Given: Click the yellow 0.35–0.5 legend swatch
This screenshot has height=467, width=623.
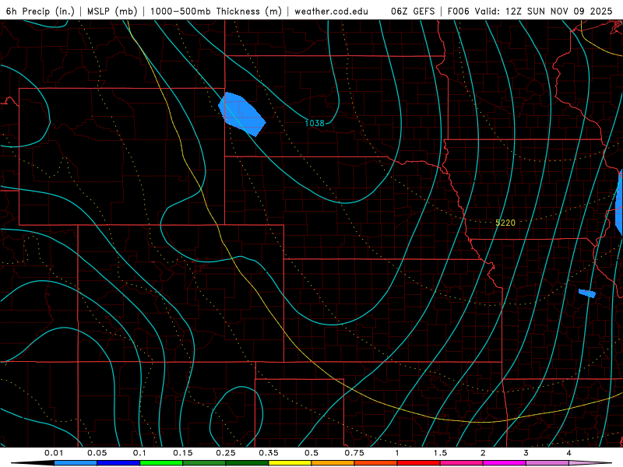Looking at the screenshot, I should point(290,463).
